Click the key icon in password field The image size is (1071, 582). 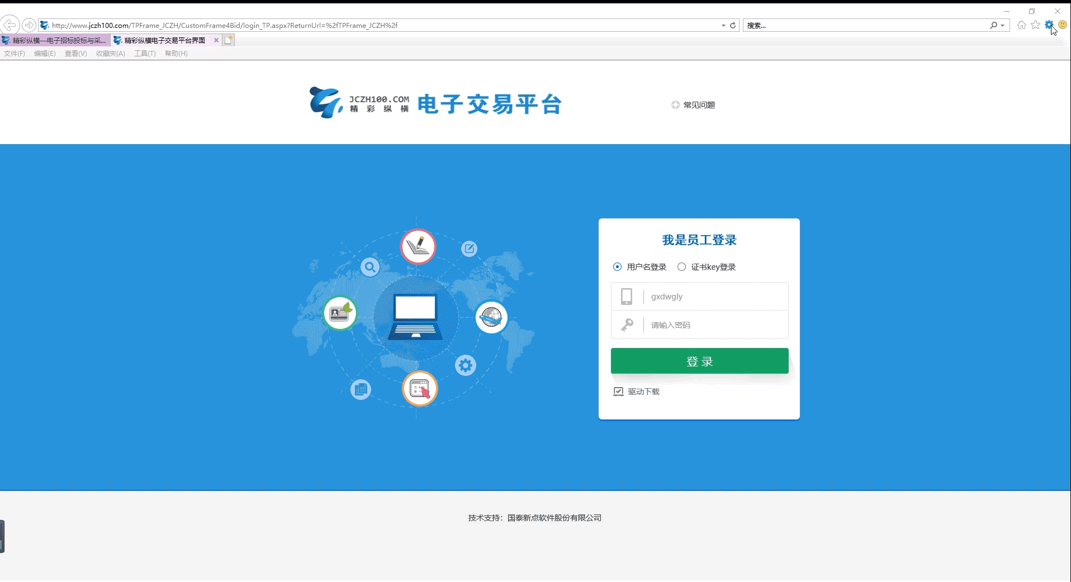[x=627, y=325]
